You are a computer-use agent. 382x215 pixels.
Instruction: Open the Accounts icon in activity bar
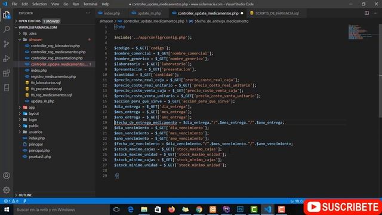pyautogui.click(x=7, y=176)
